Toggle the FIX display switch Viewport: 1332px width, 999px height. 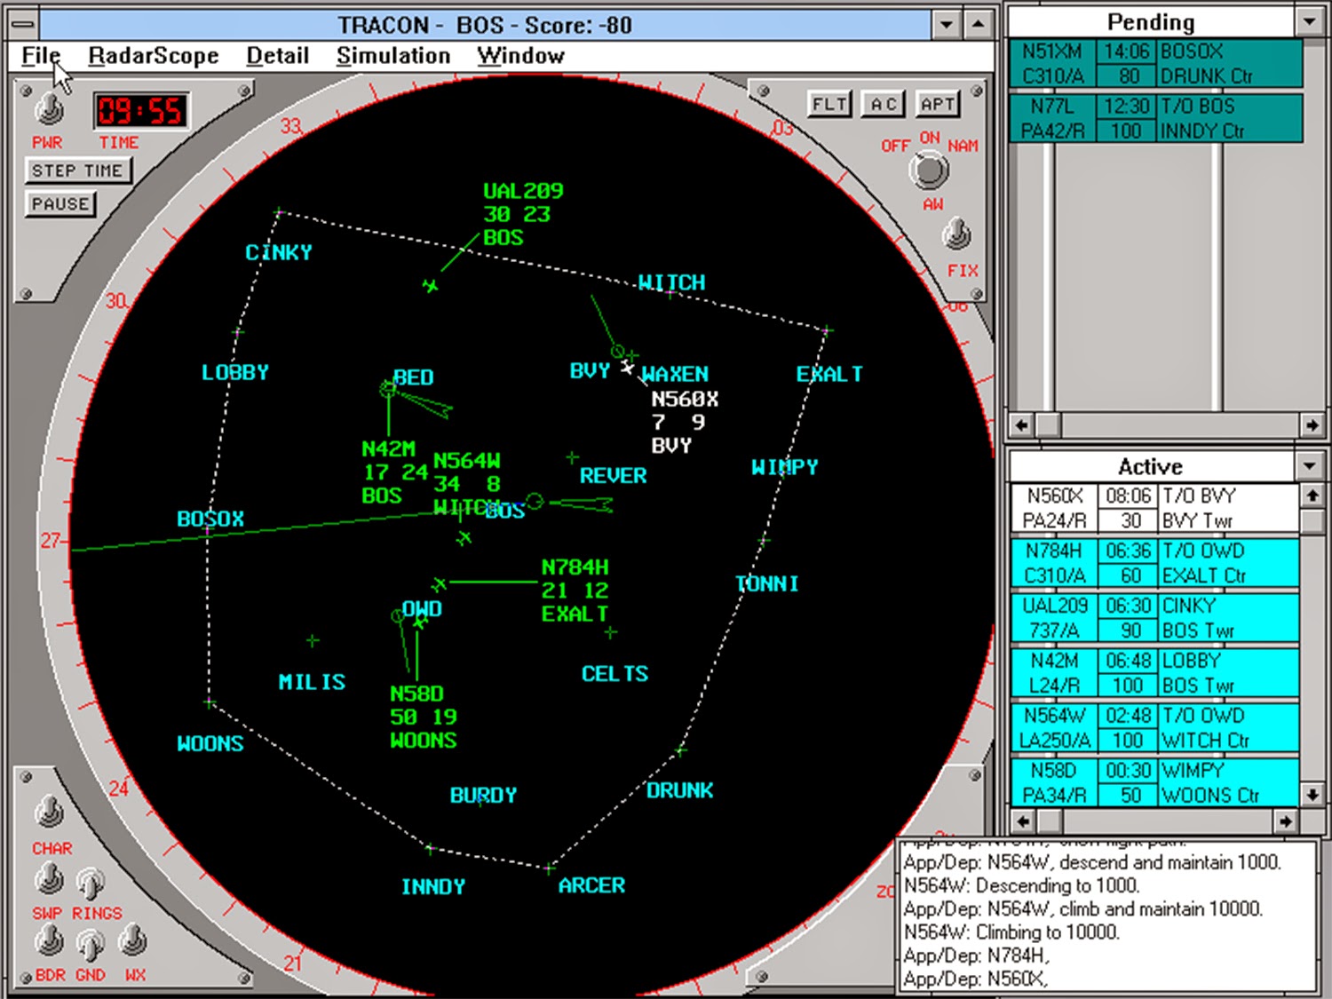(x=956, y=235)
